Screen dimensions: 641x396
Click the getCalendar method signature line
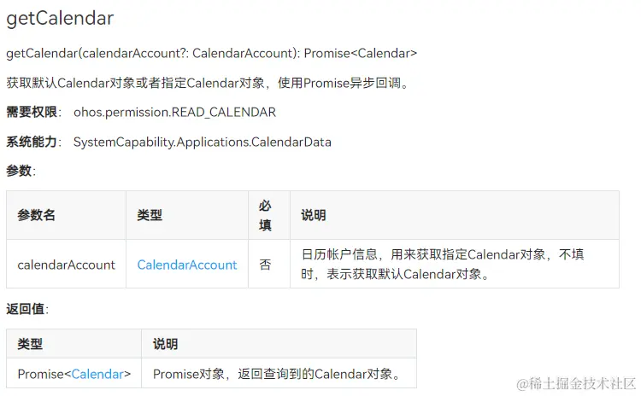pos(211,53)
